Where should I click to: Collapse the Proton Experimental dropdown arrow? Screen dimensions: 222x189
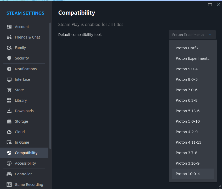point(210,35)
